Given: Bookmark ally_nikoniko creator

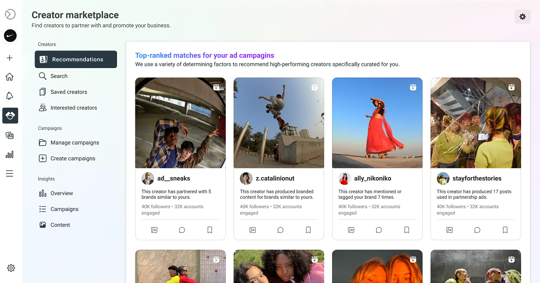Looking at the screenshot, I should (407, 230).
